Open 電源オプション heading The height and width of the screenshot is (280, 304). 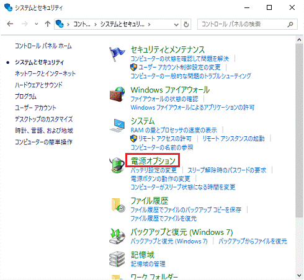[153, 160]
